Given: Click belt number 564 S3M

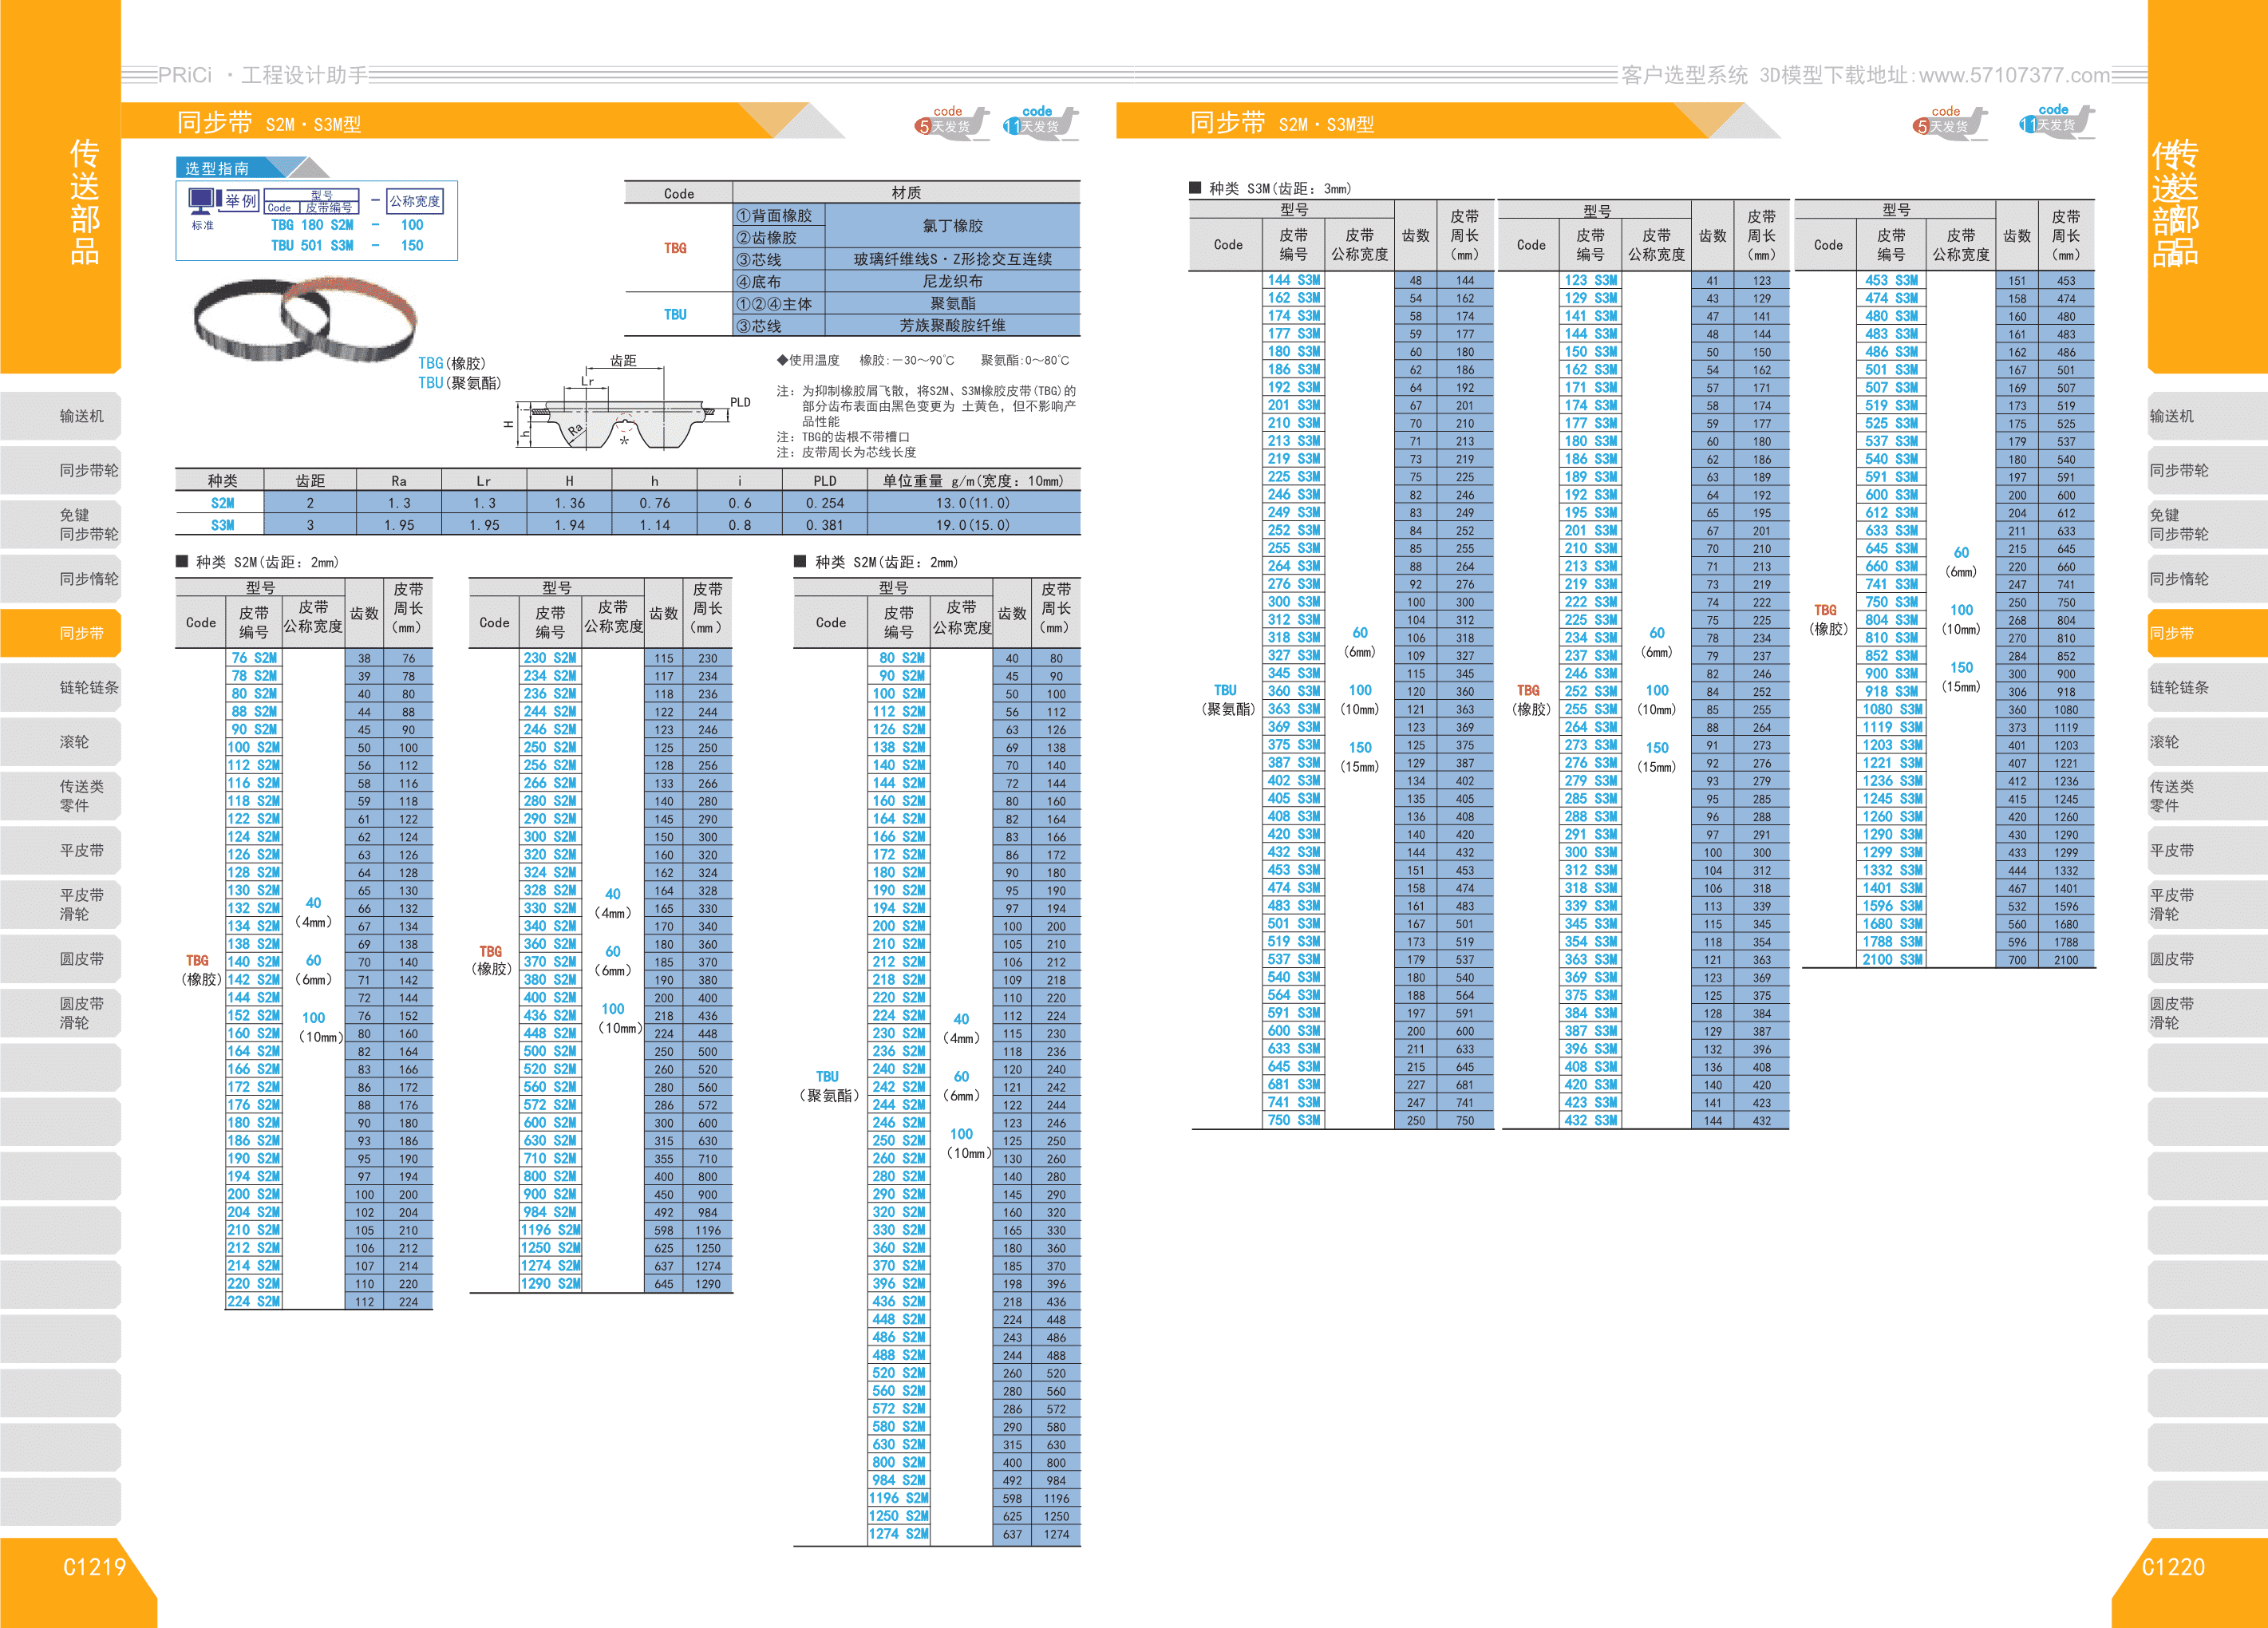Looking at the screenshot, I should (1294, 995).
